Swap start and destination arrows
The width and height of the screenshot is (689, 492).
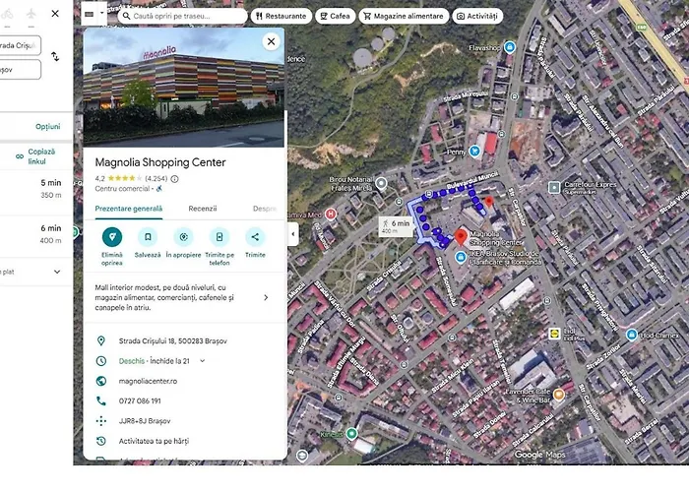(55, 57)
